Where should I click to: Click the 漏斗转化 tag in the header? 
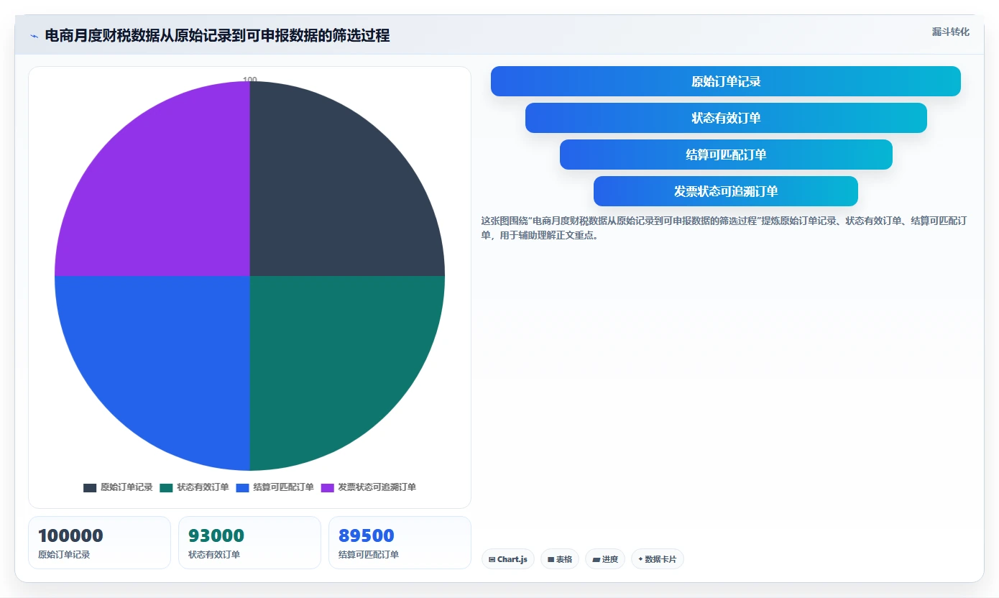click(x=950, y=32)
